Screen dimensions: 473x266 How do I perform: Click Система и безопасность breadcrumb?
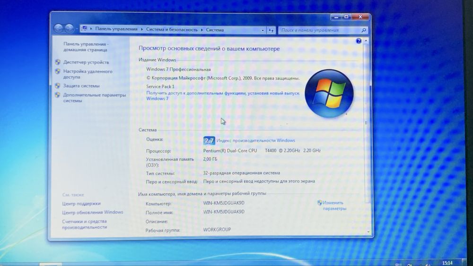pos(172,29)
